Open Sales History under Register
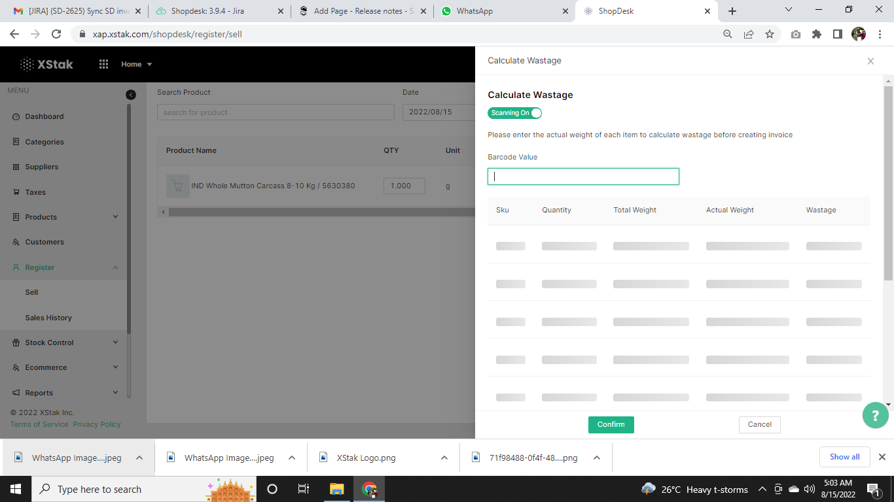This screenshot has width=894, height=502. 48,318
